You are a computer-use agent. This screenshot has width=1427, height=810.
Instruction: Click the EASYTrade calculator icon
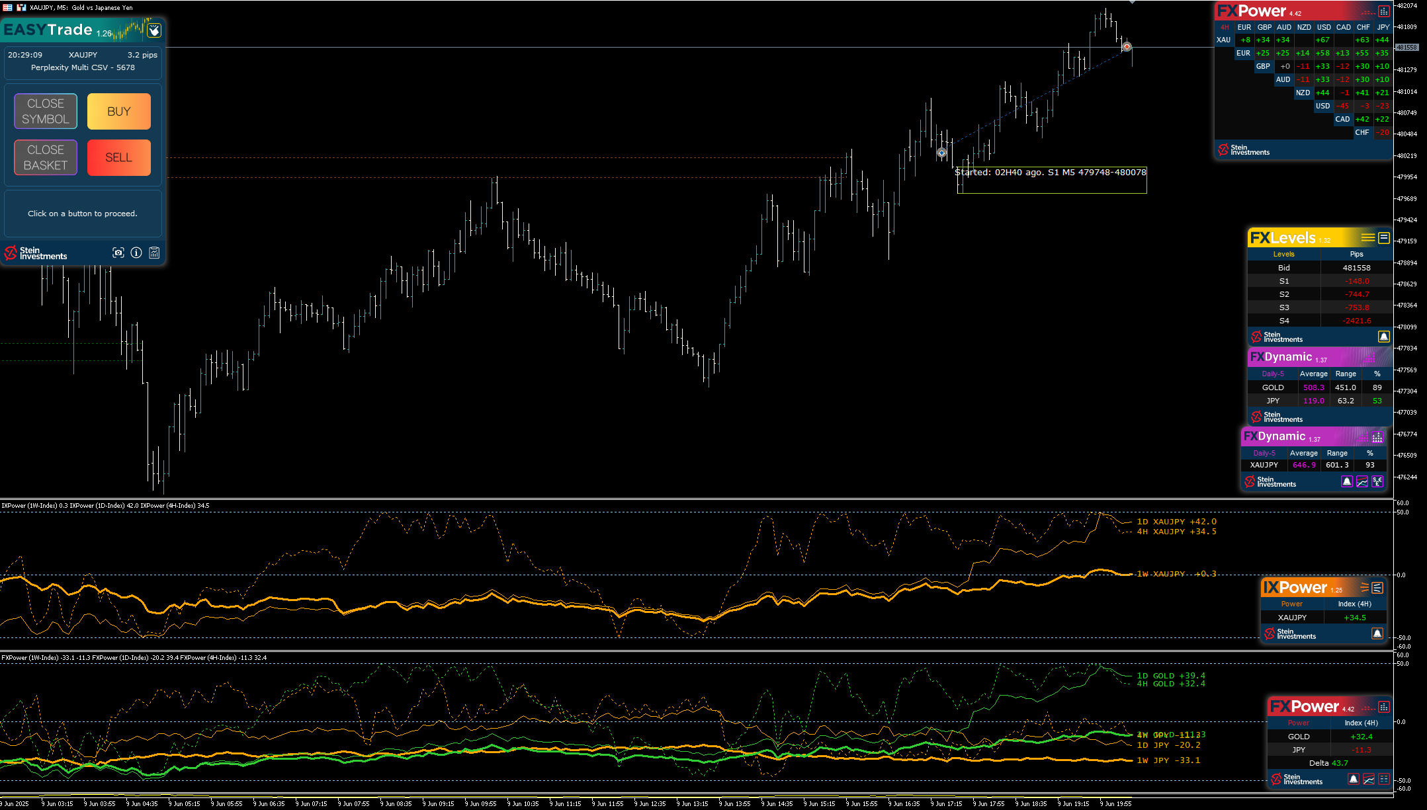pyautogui.click(x=154, y=253)
